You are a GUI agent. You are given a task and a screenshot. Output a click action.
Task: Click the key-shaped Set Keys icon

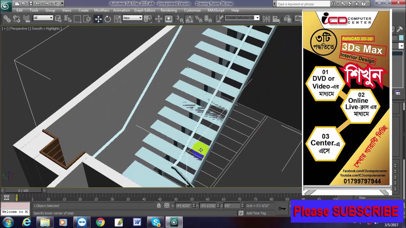click(x=282, y=208)
